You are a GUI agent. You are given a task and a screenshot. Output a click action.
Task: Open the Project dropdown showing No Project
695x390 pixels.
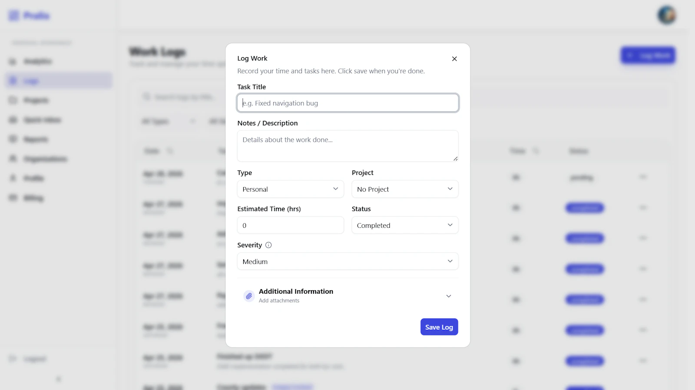(x=405, y=189)
